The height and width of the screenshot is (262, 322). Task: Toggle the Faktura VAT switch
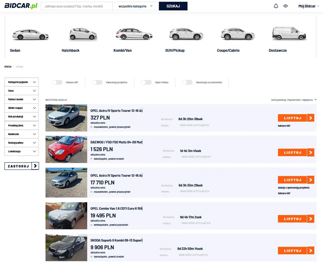(57, 82)
